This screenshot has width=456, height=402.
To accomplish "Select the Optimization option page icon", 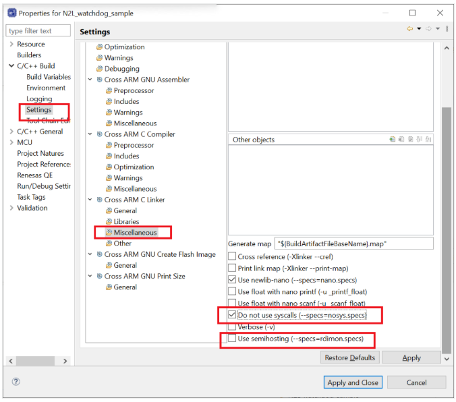I will click(x=99, y=47).
